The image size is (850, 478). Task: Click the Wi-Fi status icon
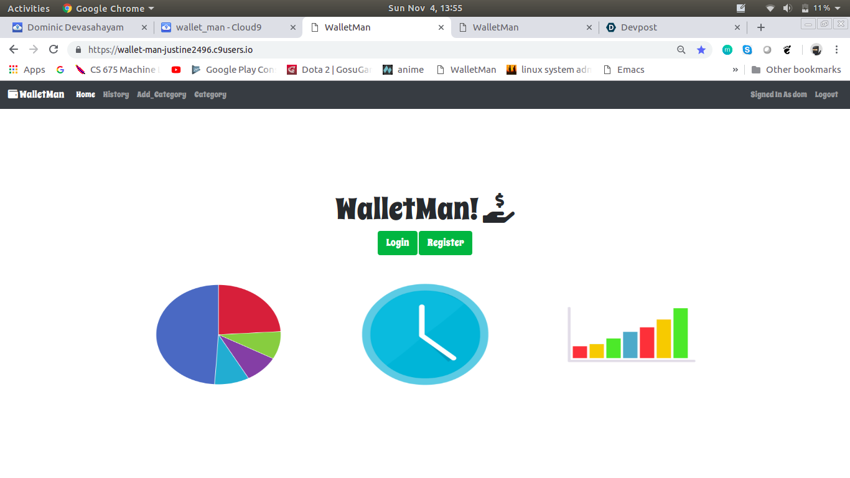click(770, 8)
